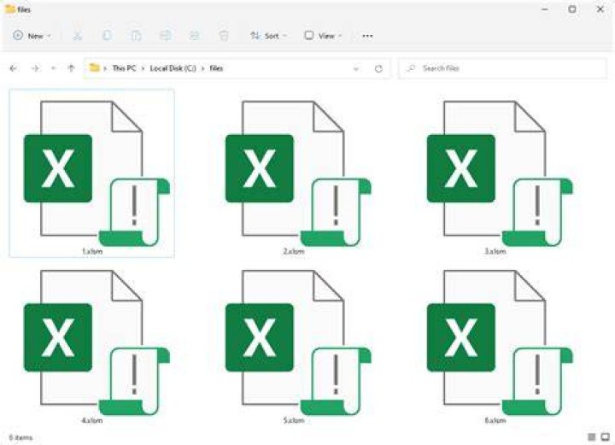
Task: Open the New item dropdown
Action: 32,36
